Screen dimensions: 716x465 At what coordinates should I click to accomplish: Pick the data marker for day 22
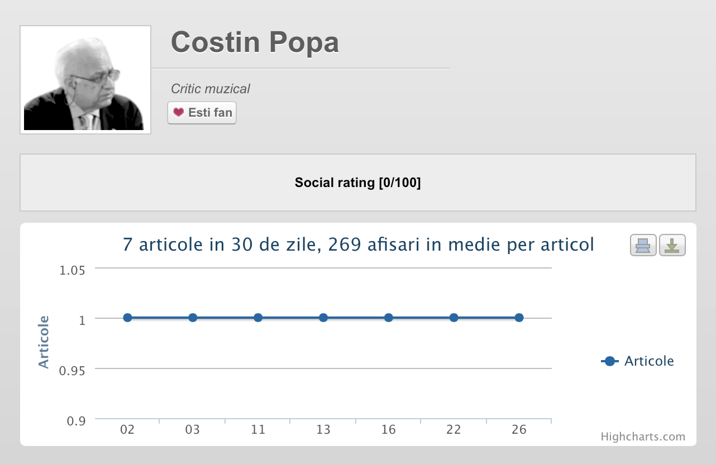click(454, 318)
